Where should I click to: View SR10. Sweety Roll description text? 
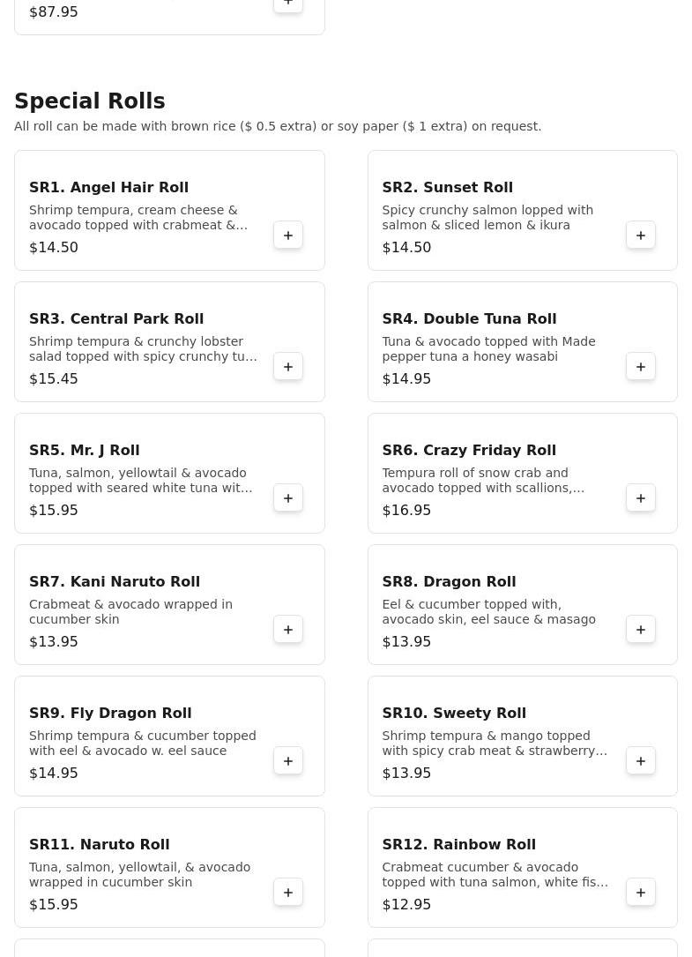[x=494, y=744]
